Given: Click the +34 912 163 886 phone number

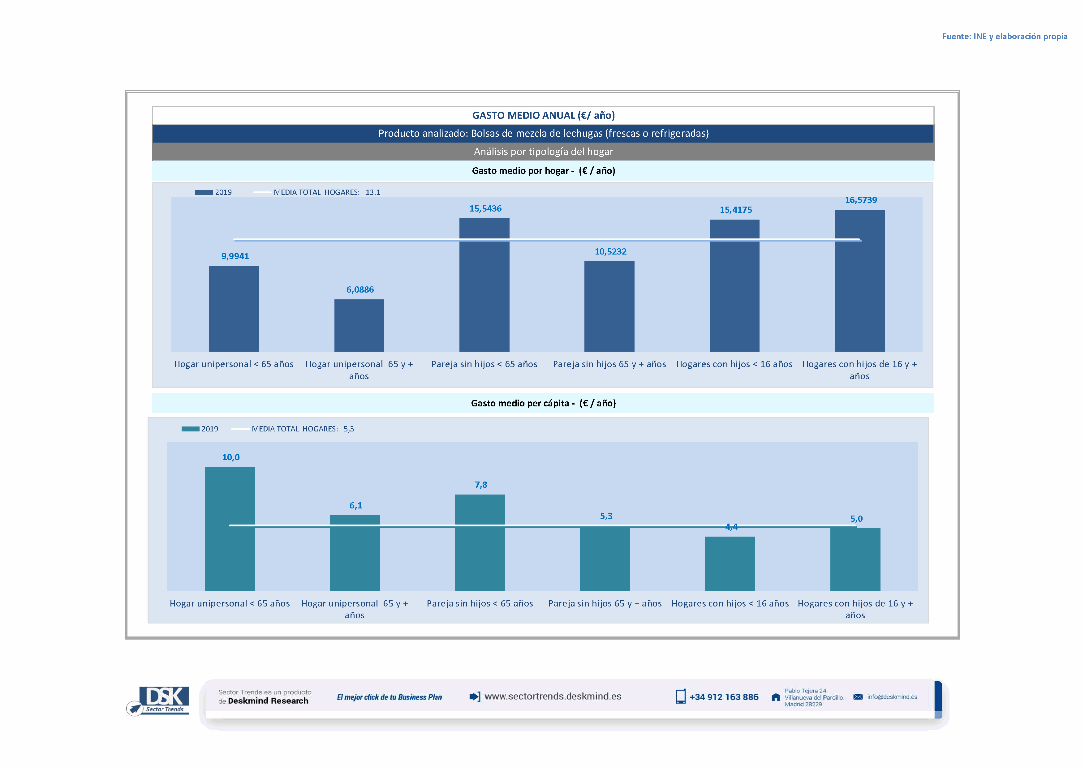Looking at the screenshot, I should coord(724,697).
